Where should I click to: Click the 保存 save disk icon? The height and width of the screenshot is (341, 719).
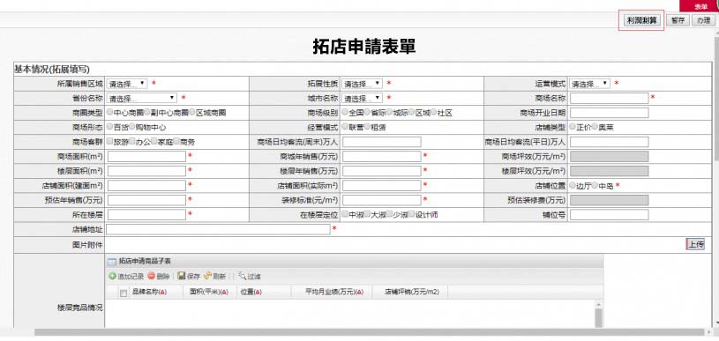pyautogui.click(x=181, y=276)
